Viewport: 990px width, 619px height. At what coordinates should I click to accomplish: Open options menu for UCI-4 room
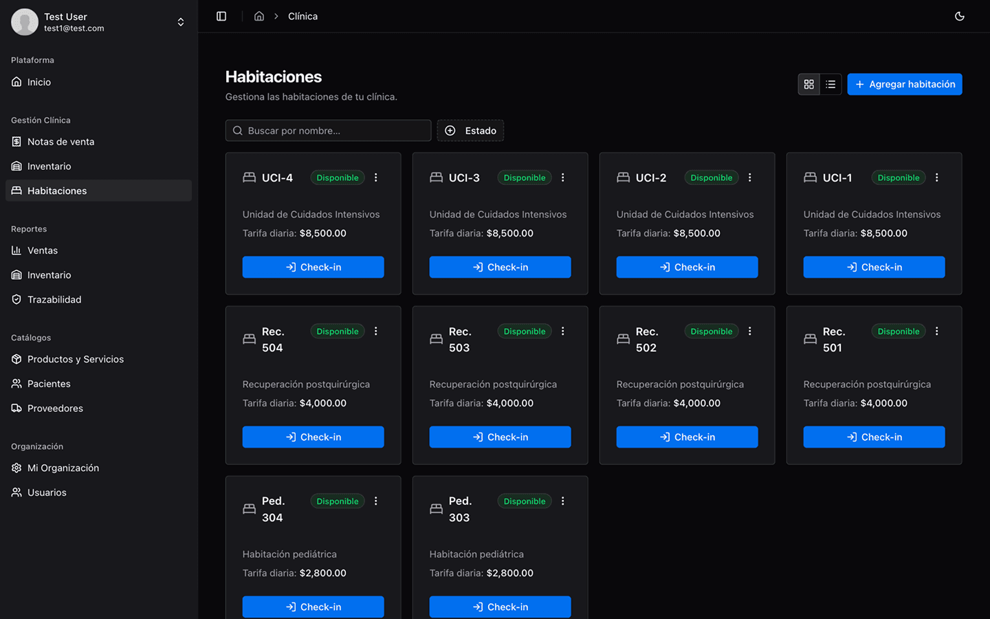pyautogui.click(x=376, y=177)
